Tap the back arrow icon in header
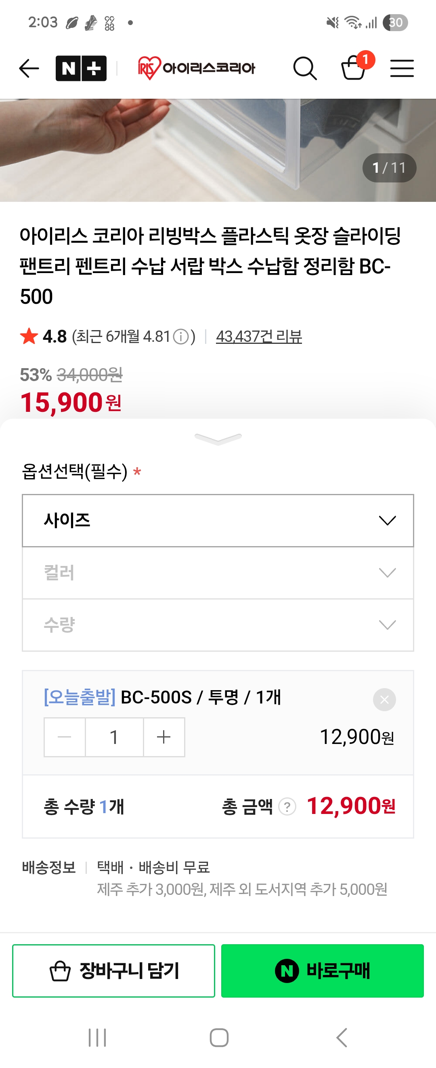436x1068 pixels. click(29, 68)
